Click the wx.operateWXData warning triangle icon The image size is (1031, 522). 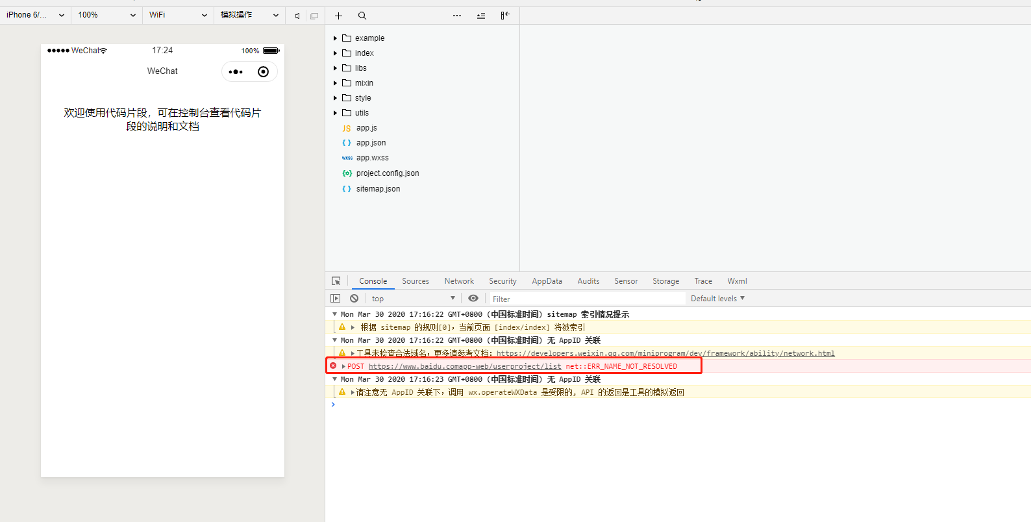pyautogui.click(x=342, y=391)
